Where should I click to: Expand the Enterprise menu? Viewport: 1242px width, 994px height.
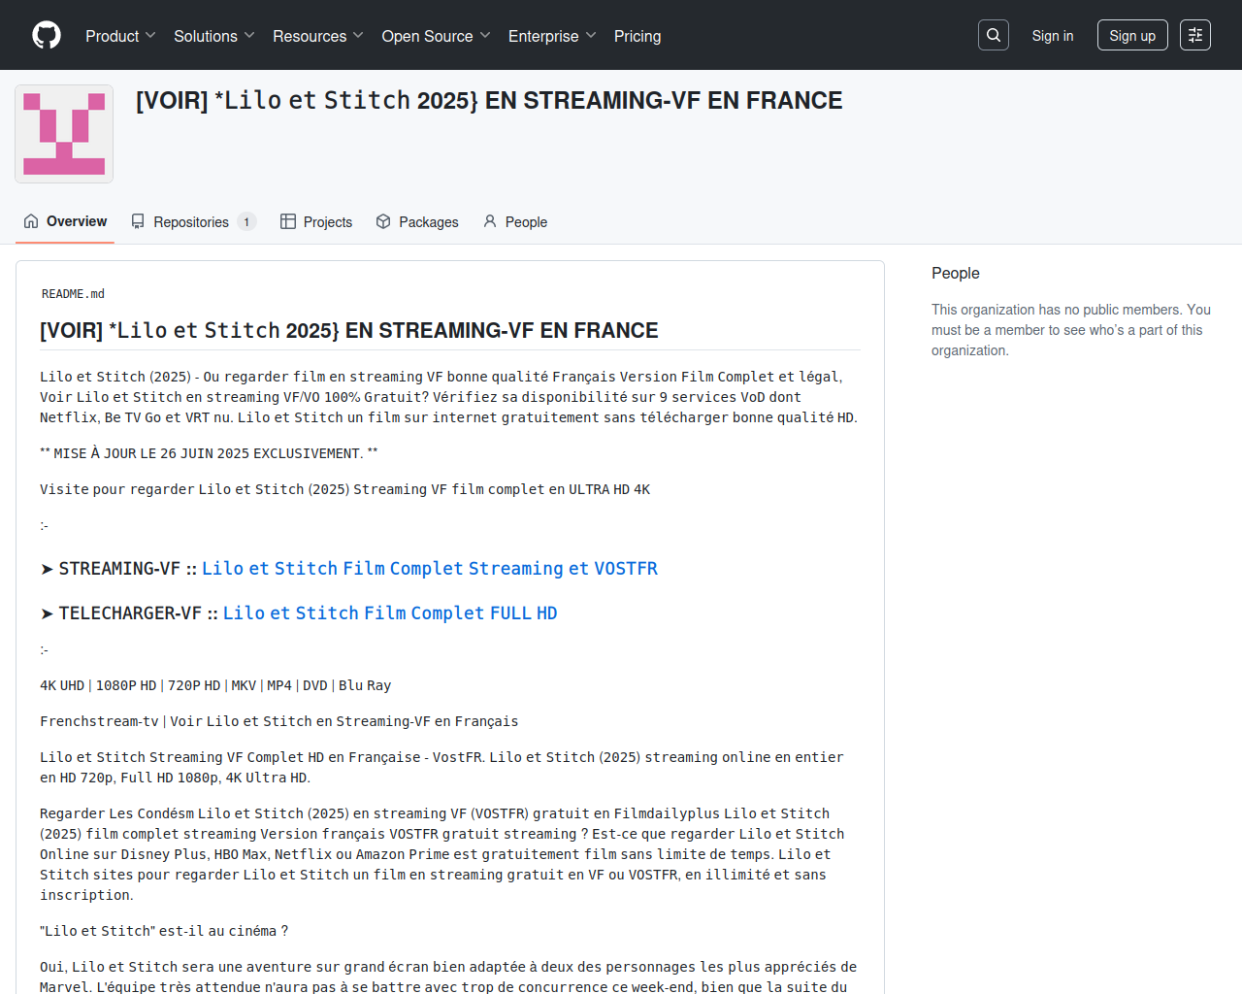coord(552,36)
